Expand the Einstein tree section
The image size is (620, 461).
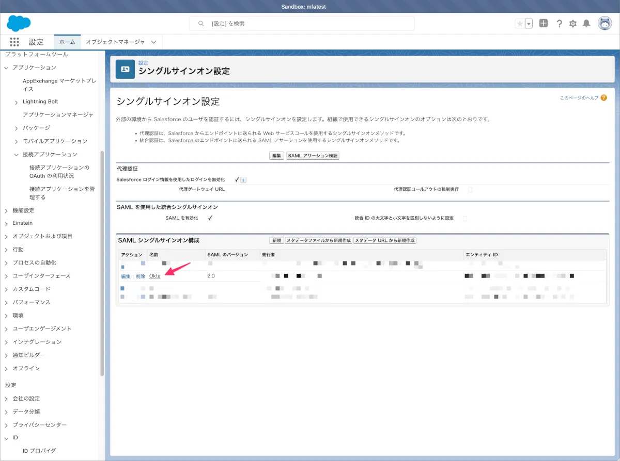[x=6, y=223]
